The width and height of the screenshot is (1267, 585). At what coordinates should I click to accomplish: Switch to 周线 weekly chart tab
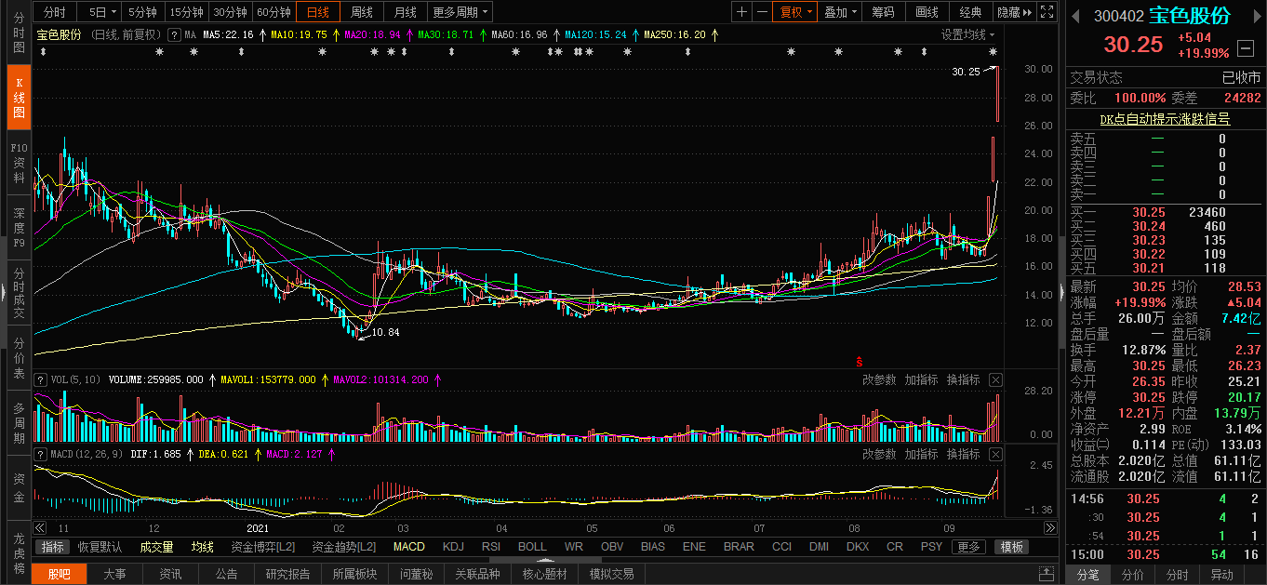(x=361, y=12)
